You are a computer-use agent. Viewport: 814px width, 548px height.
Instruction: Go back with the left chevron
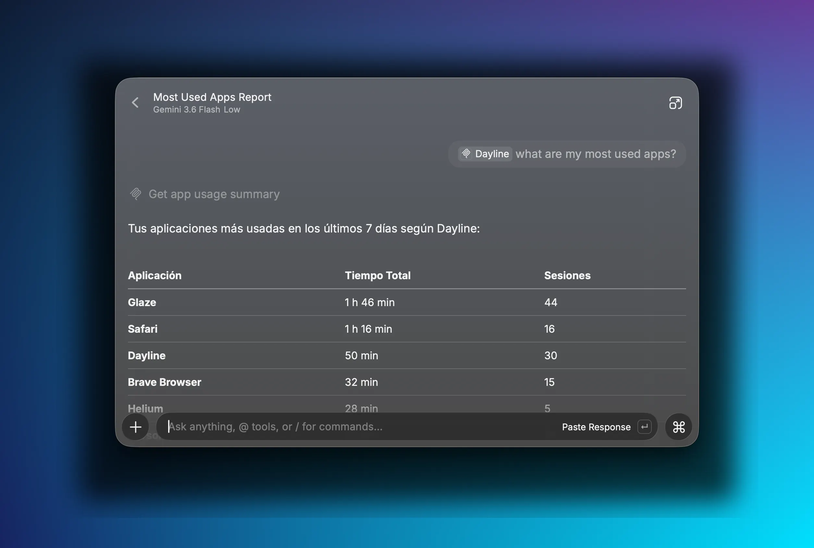pyautogui.click(x=135, y=102)
